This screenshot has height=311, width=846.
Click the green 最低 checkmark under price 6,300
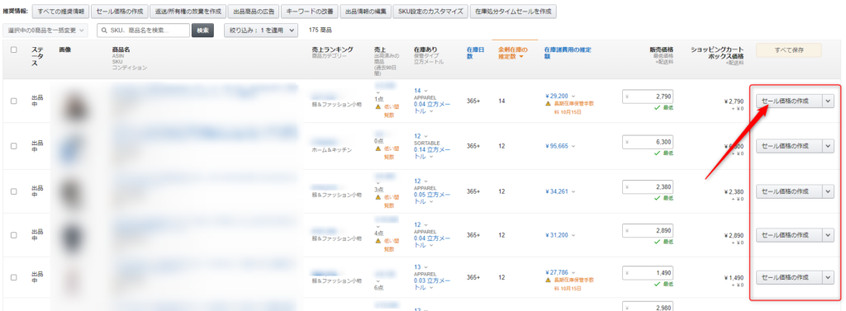[657, 153]
